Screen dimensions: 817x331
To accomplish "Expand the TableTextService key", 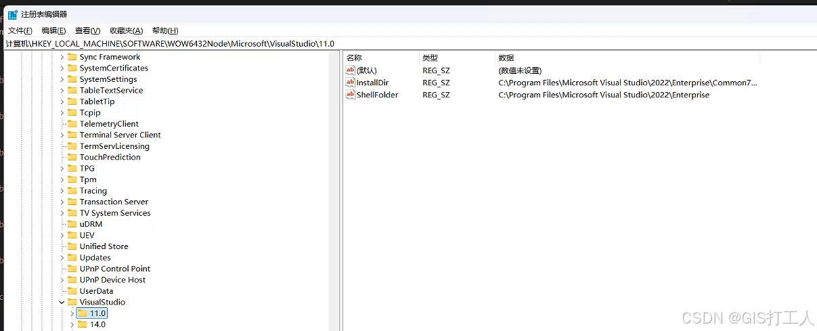I will click(62, 91).
